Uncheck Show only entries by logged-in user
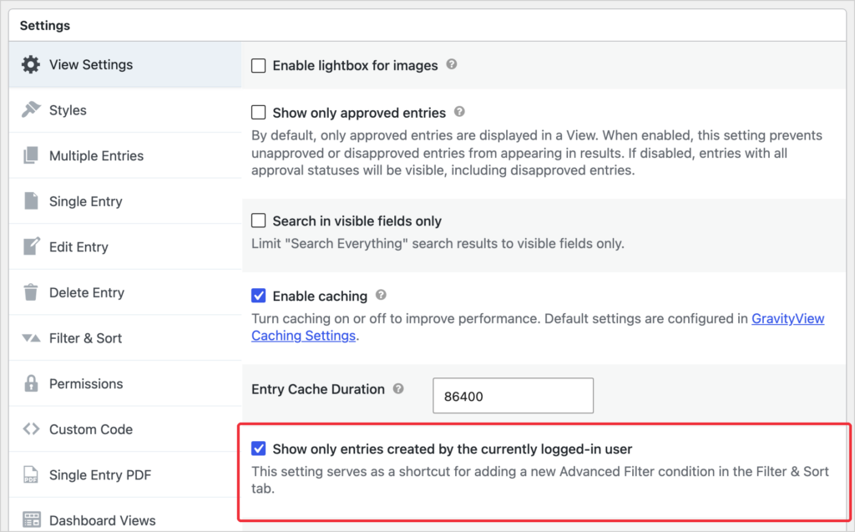The height and width of the screenshot is (532, 855). tap(259, 448)
